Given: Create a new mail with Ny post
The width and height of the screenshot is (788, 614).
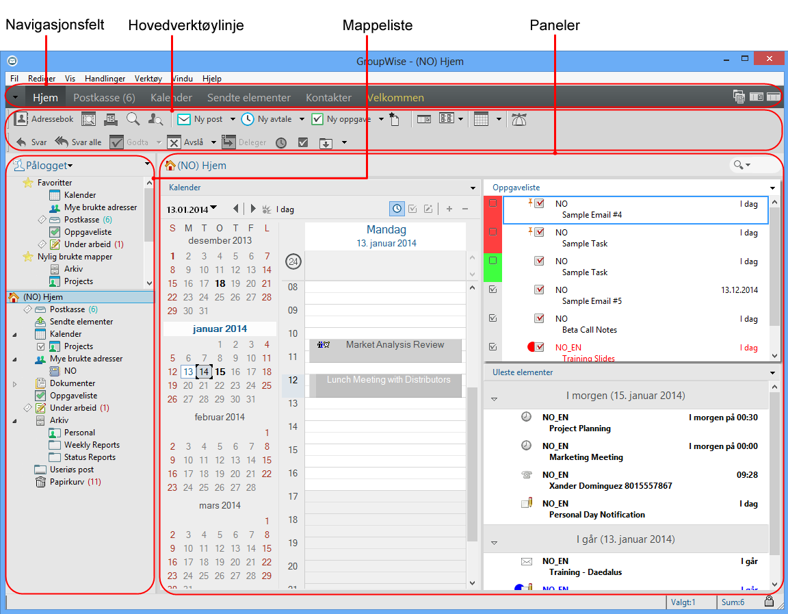Looking at the screenshot, I should (200, 119).
